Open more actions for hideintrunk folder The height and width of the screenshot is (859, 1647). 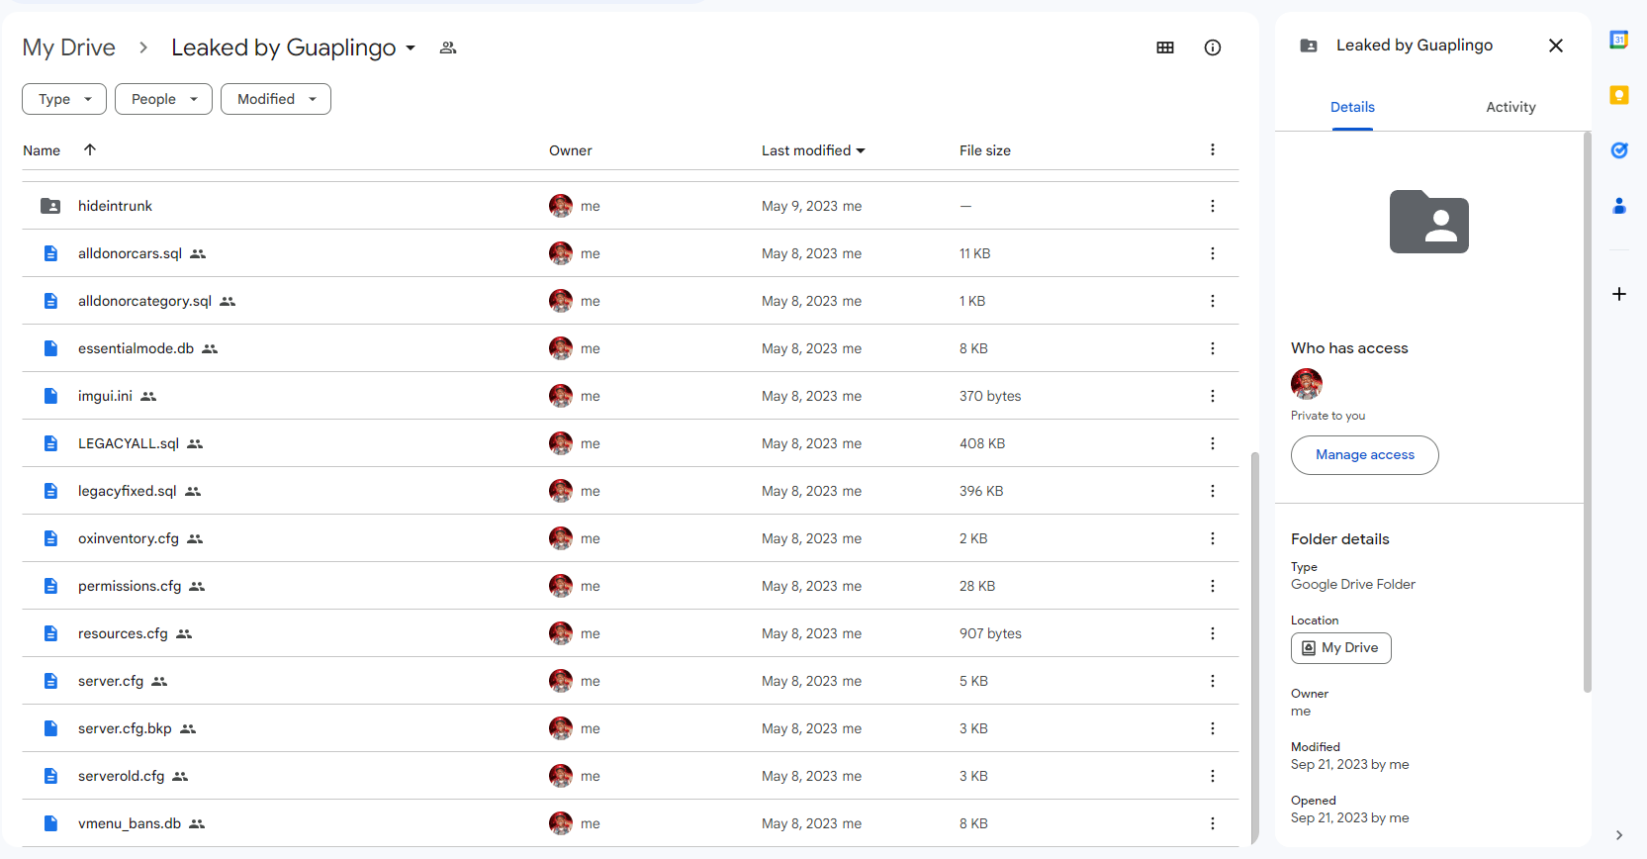pos(1212,206)
